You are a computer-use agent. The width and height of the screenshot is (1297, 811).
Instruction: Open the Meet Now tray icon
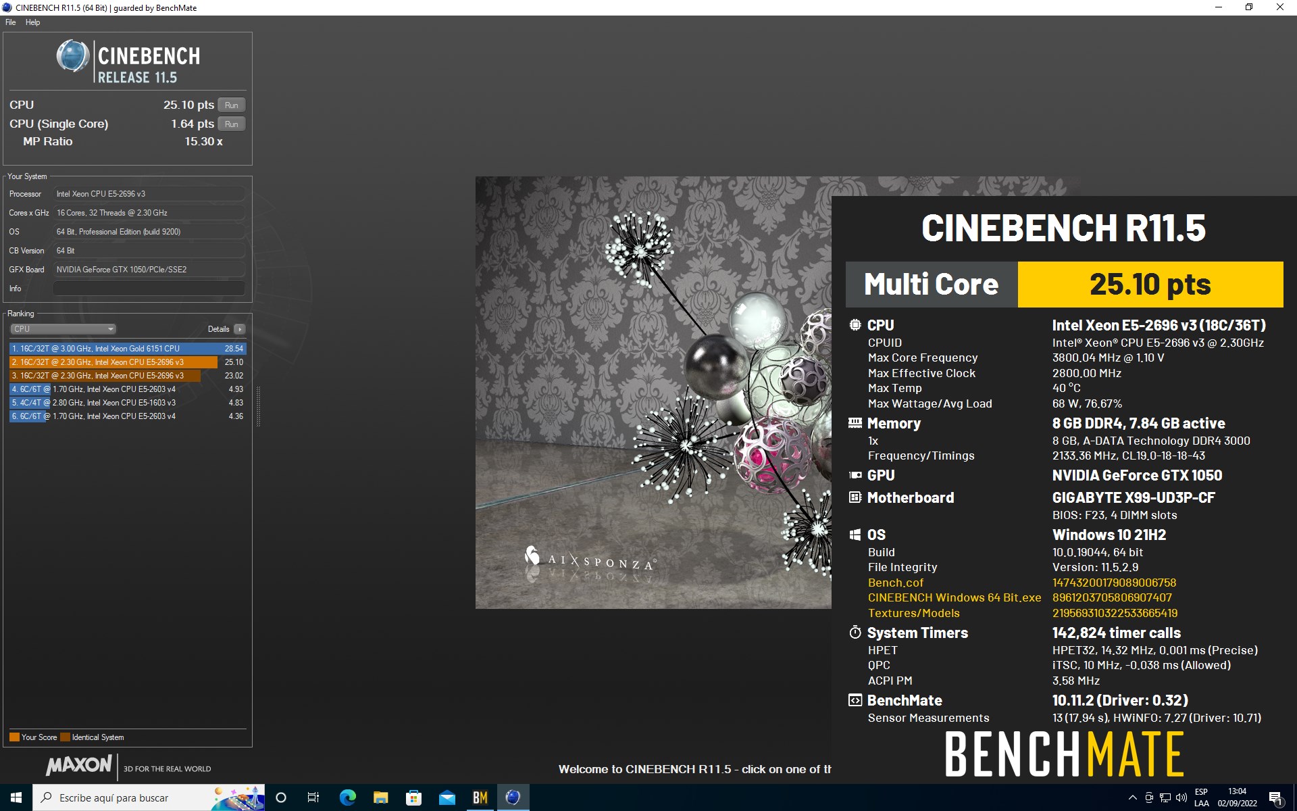tap(1149, 797)
